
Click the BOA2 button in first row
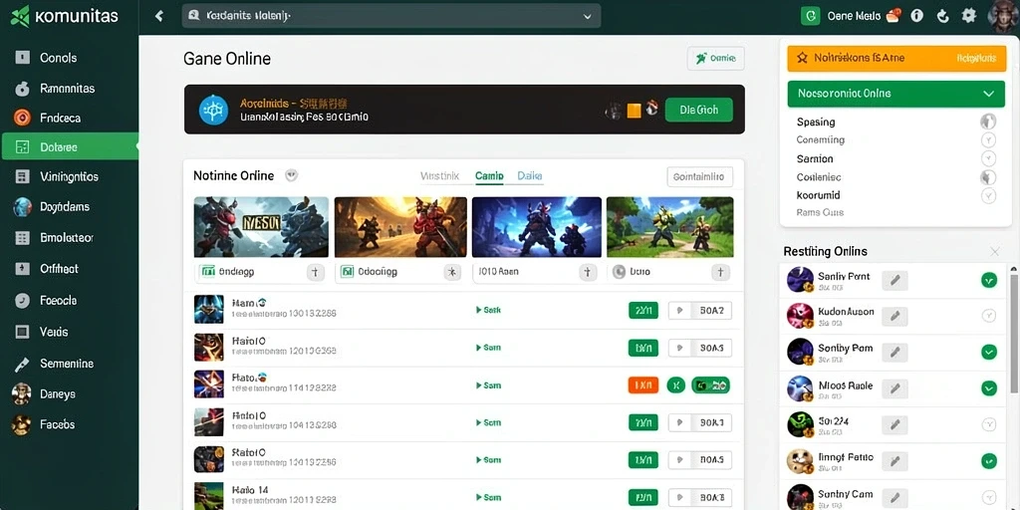700,311
